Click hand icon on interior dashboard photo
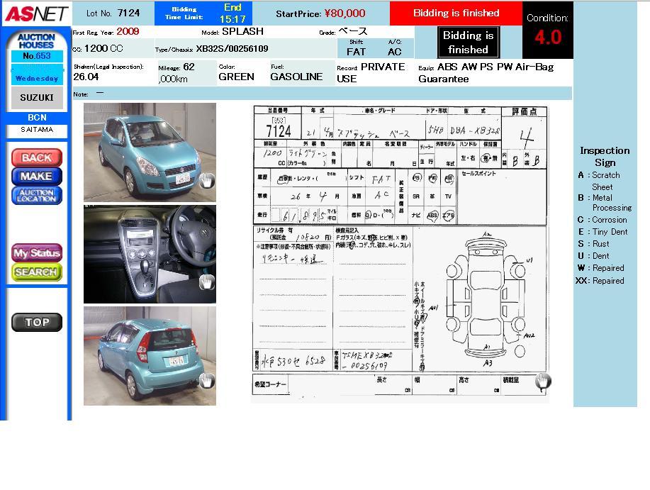Image resolution: width=650 pixels, height=490 pixels. pos(206,282)
